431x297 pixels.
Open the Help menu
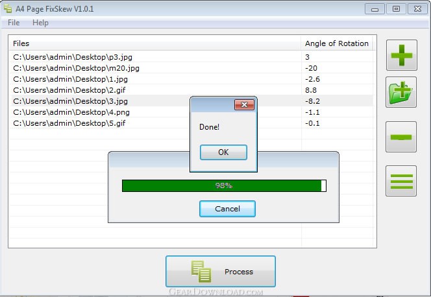point(40,23)
